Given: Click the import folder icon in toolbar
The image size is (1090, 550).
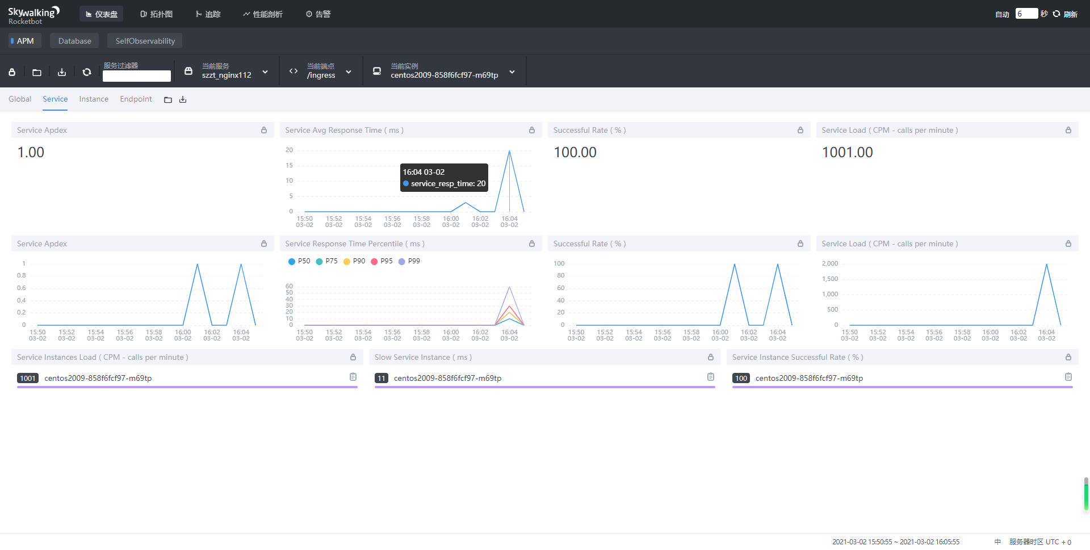Looking at the screenshot, I should click(x=37, y=72).
